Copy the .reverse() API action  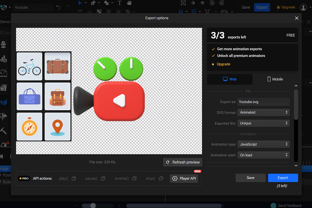click(x=134, y=178)
